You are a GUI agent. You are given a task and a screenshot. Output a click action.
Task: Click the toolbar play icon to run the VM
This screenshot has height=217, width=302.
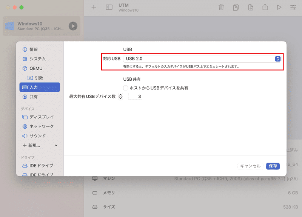(x=279, y=7)
